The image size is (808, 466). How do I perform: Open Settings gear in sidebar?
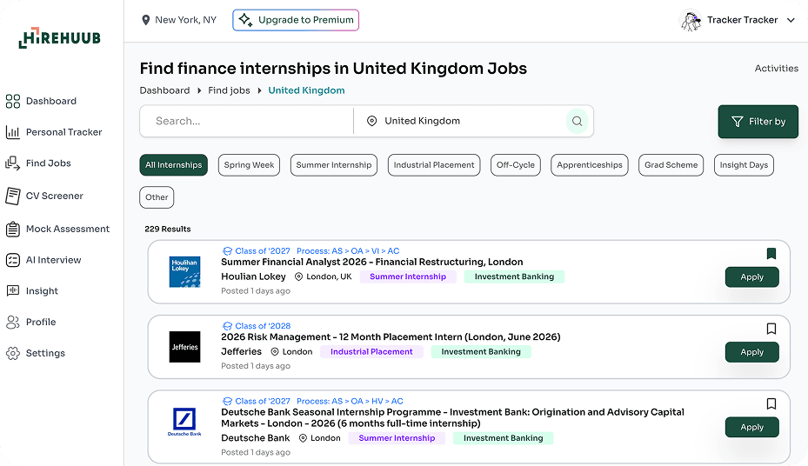point(12,353)
